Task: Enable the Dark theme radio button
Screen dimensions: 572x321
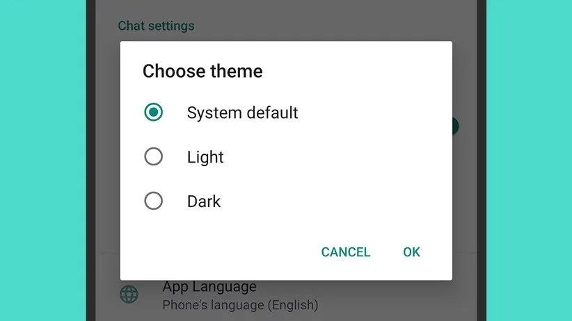Action: [x=153, y=201]
